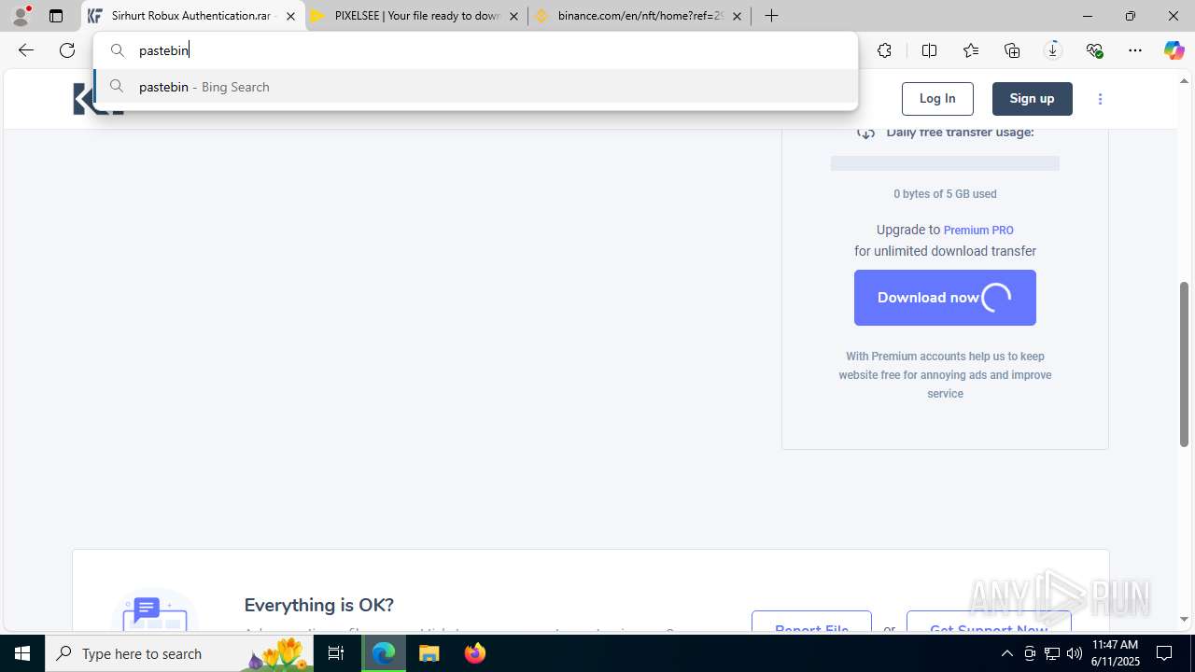Viewport: 1195px width, 672px height.
Task: Click the Log In button
Action: tap(937, 98)
